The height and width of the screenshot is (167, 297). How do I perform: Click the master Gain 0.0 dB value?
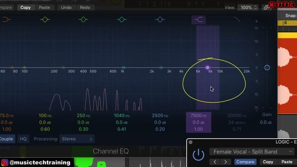(266, 122)
